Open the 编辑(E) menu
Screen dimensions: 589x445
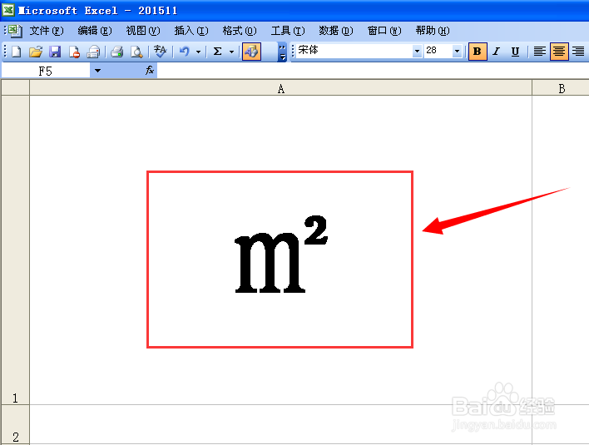tap(95, 31)
